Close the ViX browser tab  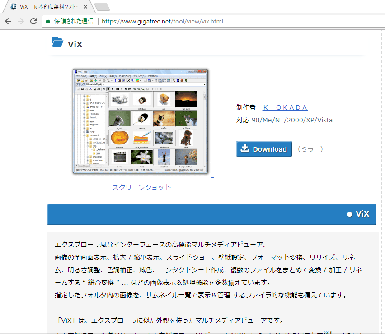click(85, 7)
